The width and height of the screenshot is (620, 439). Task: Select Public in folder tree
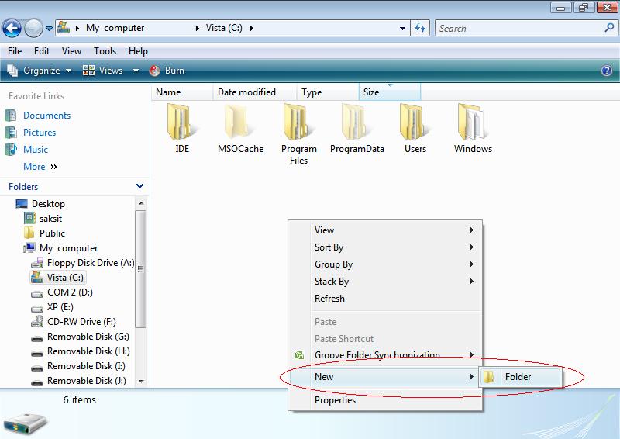tap(52, 233)
